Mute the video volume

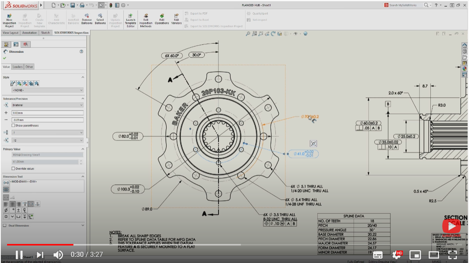58,255
